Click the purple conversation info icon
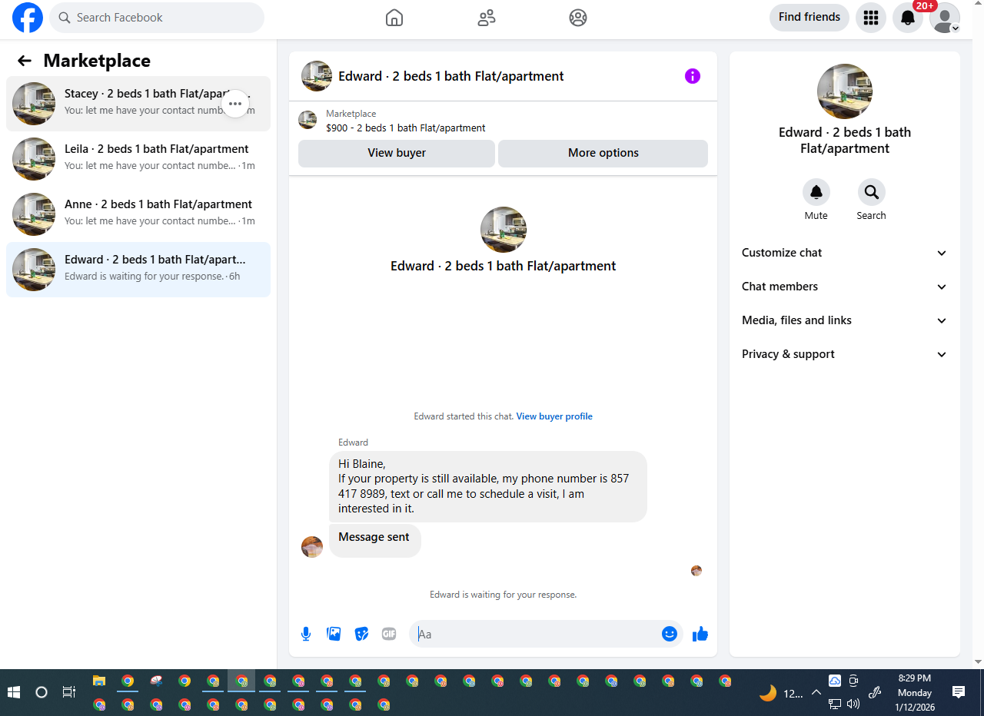Screen dimensions: 984x716 [693, 76]
